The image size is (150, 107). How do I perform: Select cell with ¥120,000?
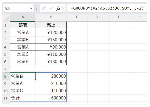pos(51,33)
